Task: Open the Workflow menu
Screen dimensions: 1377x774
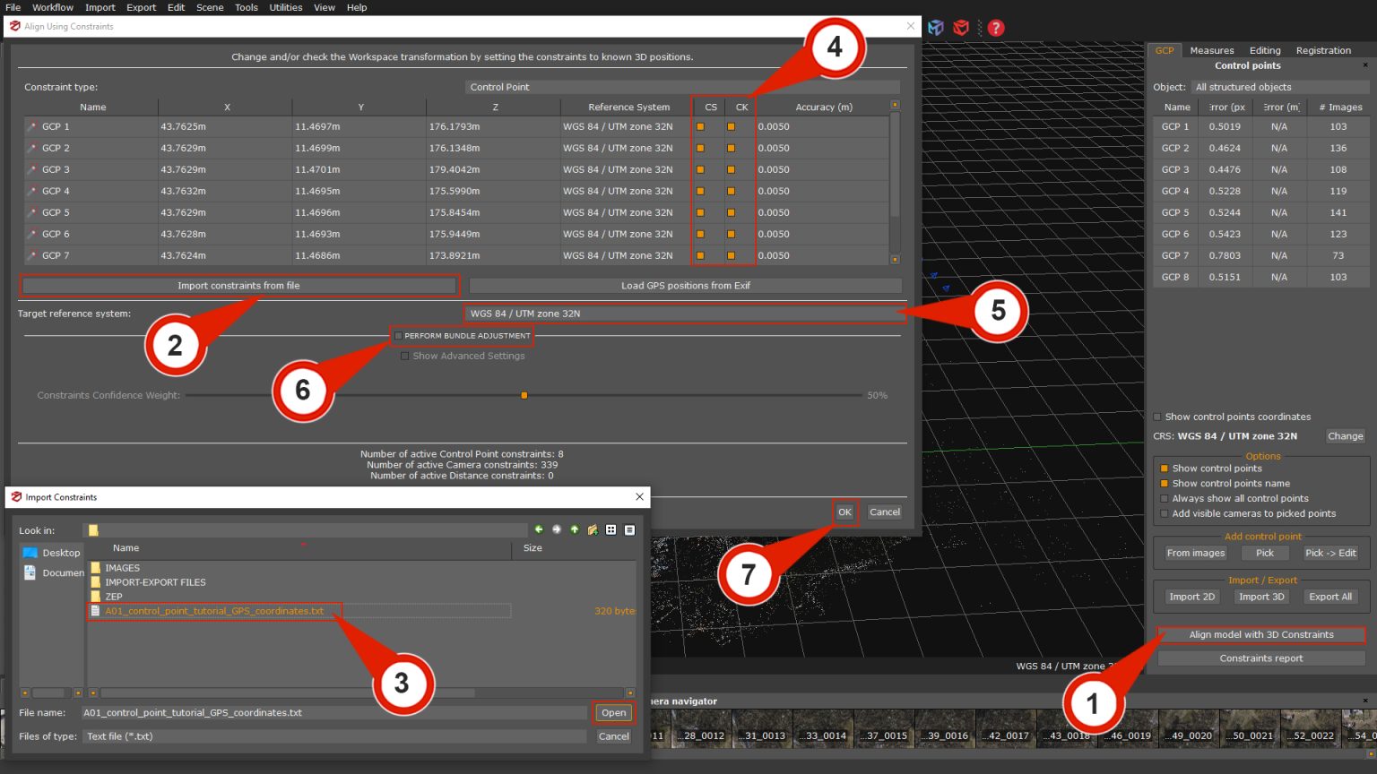Action: point(53,7)
